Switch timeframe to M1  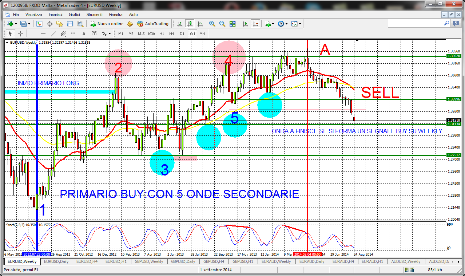coord(121,33)
